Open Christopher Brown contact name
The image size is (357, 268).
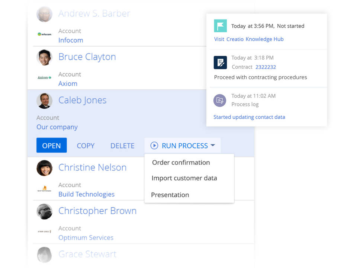pos(97,211)
